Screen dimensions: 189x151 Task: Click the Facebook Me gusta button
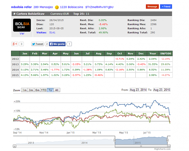coord(57,44)
